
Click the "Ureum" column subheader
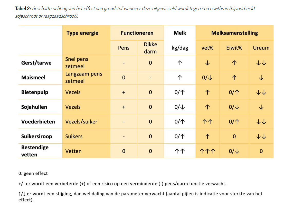coord(261,48)
